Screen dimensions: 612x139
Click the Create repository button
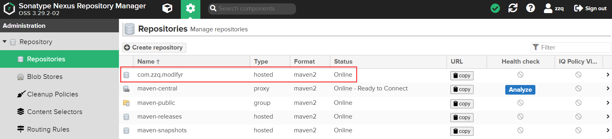[154, 47]
